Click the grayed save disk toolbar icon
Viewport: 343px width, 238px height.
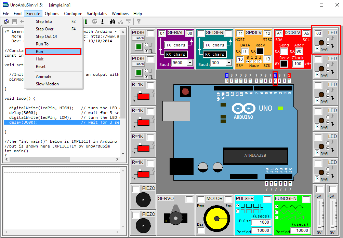pyautogui.click(x=14, y=22)
